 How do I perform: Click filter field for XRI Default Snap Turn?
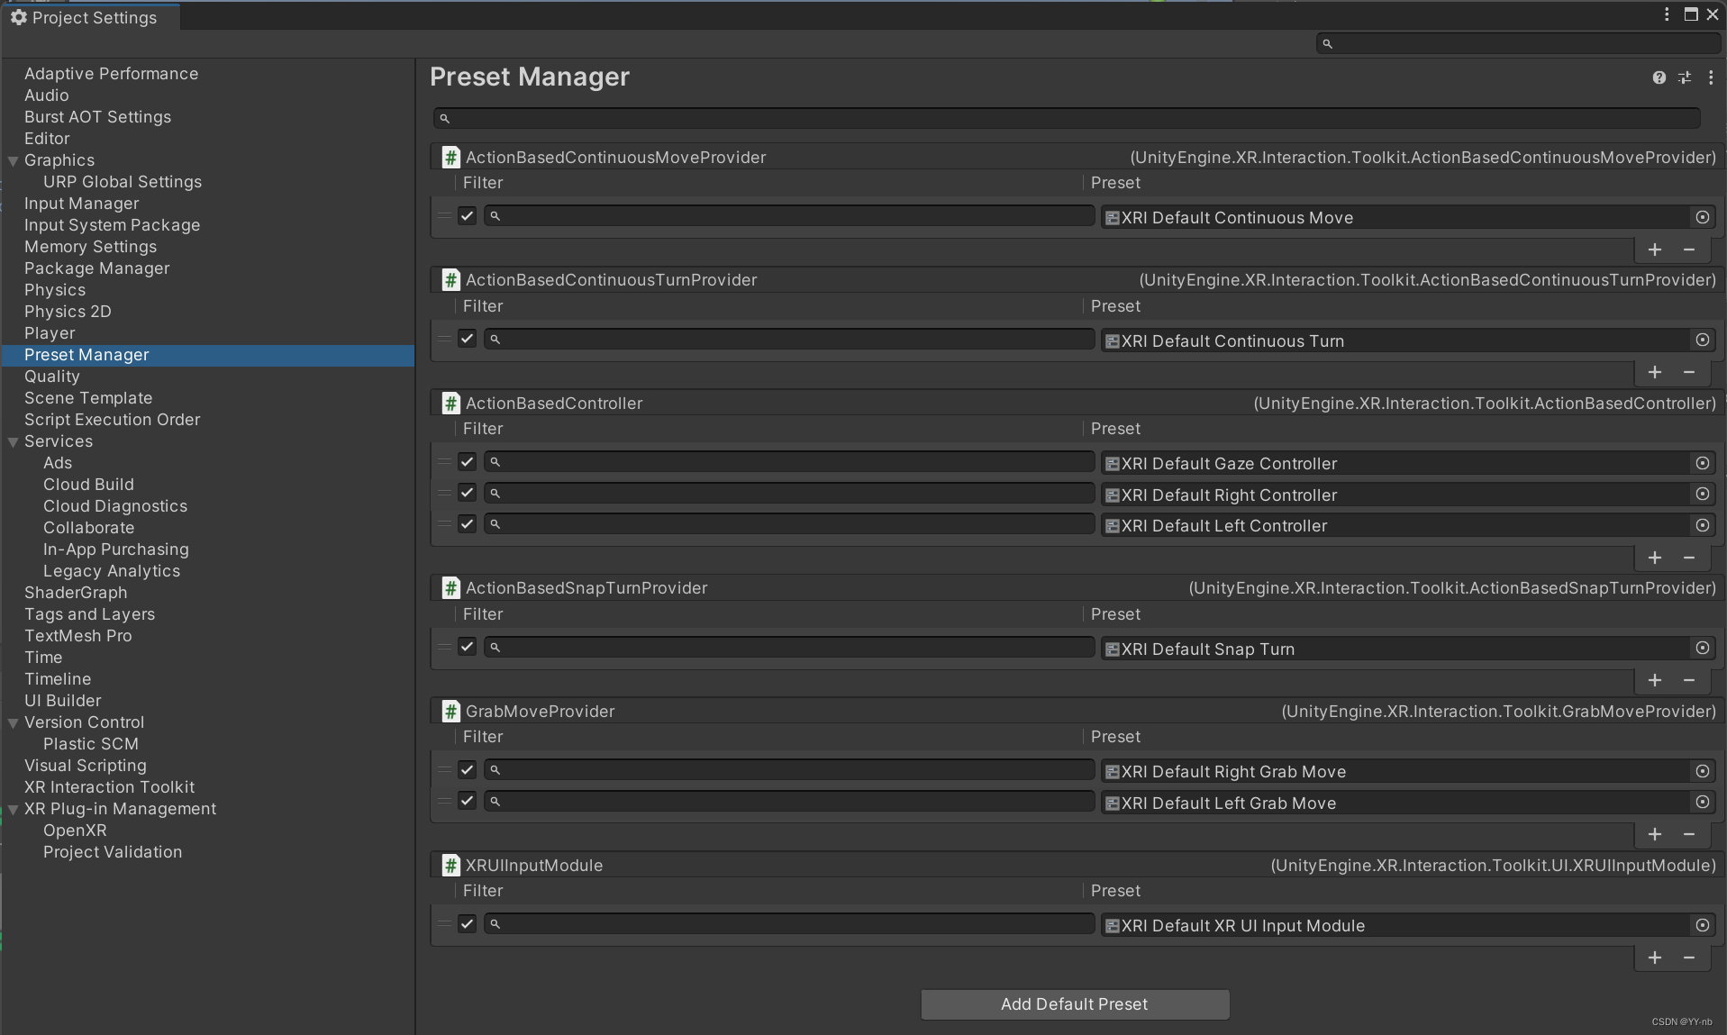789,647
